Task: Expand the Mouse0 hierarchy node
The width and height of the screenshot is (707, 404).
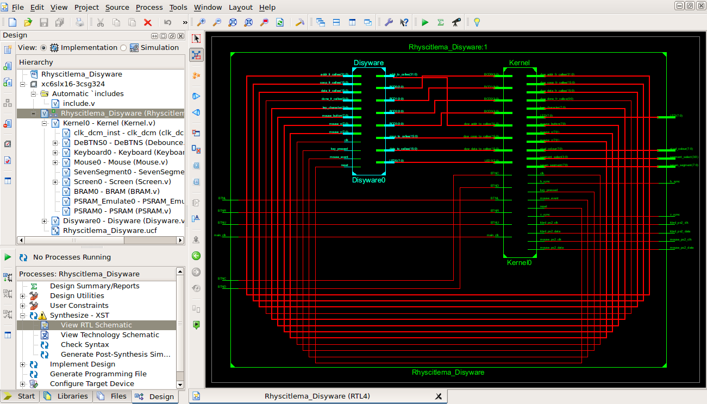Action: click(x=55, y=162)
